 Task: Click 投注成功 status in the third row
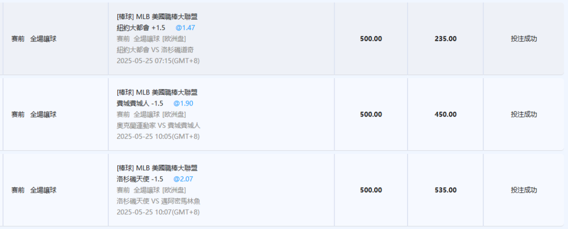pyautogui.click(x=524, y=190)
